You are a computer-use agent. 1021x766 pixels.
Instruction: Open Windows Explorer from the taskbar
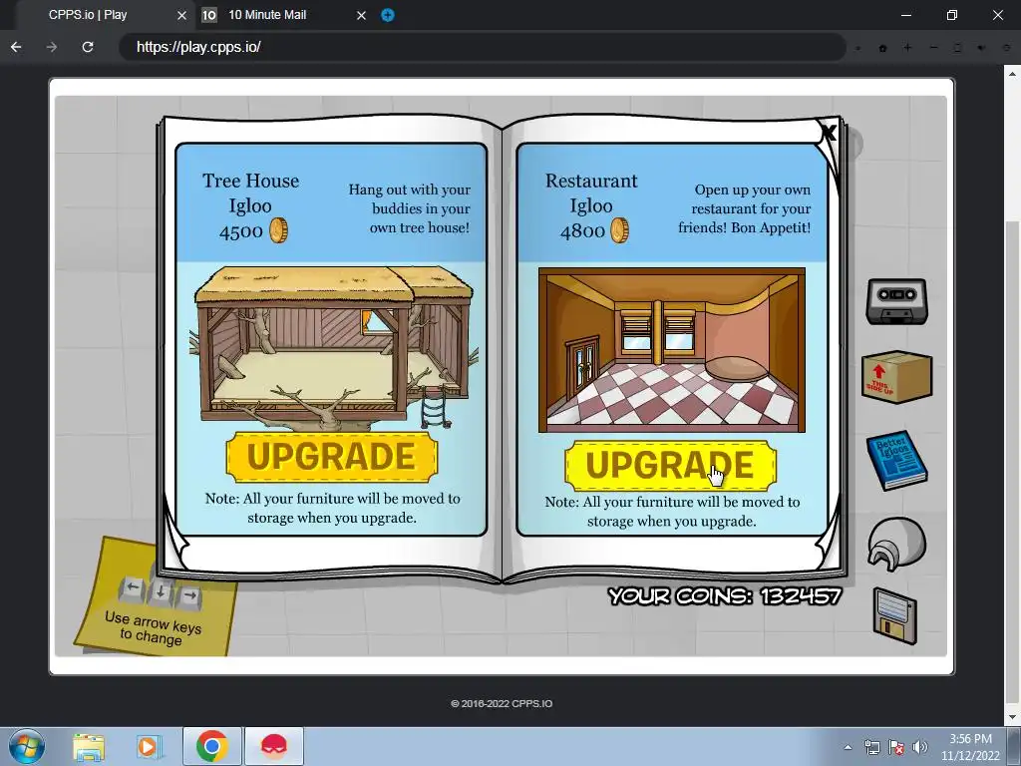coord(89,746)
